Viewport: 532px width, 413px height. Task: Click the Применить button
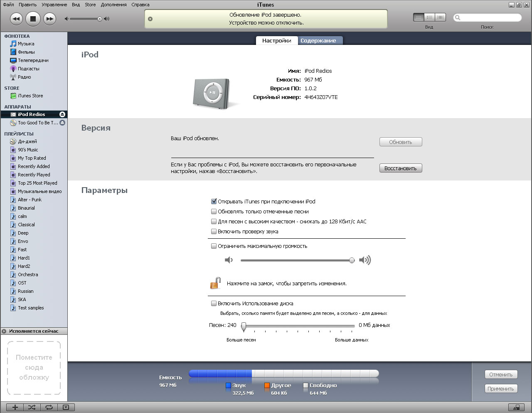pyautogui.click(x=501, y=388)
